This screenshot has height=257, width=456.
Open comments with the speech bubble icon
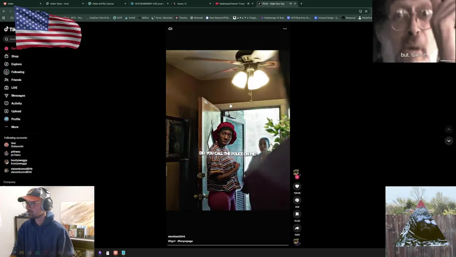(x=297, y=200)
